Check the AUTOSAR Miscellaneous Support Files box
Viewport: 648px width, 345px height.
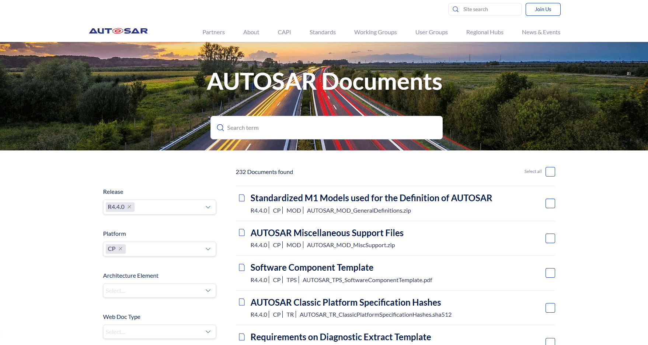pos(550,238)
